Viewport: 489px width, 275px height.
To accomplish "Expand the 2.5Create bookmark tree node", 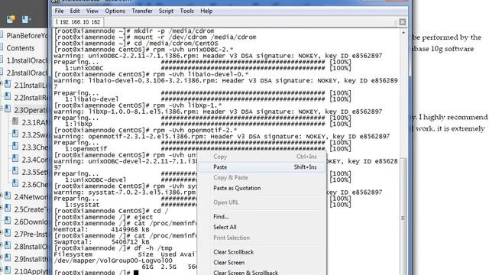I will [2, 209].
